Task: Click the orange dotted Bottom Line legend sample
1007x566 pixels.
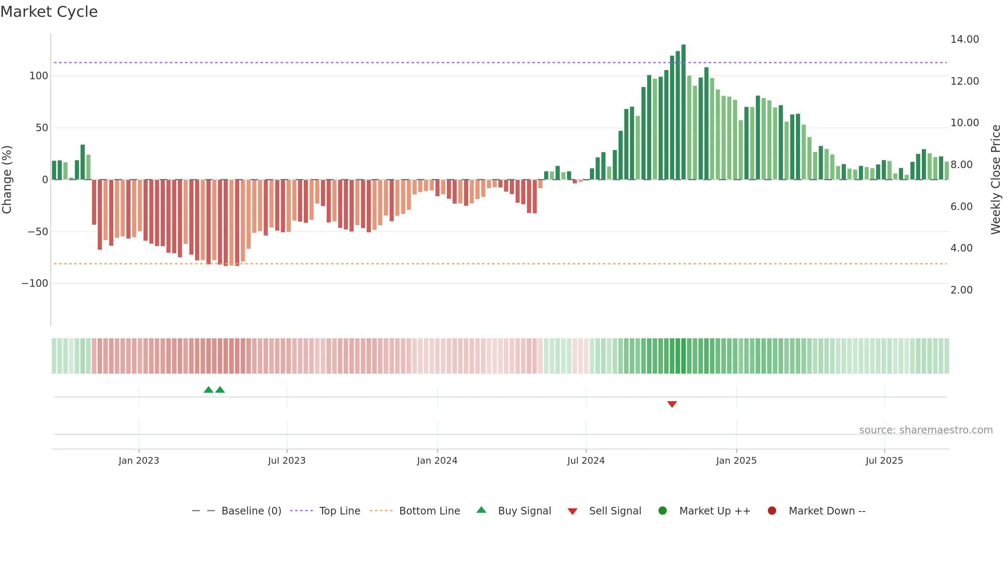Action: 381,511
